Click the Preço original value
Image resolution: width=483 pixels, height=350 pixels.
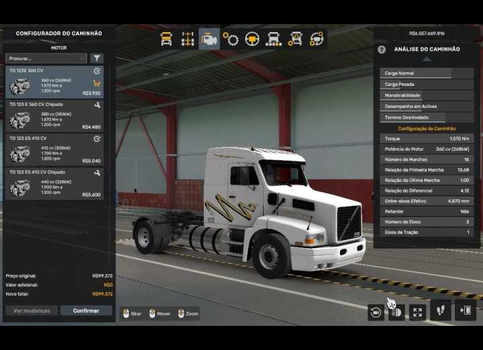(x=102, y=276)
